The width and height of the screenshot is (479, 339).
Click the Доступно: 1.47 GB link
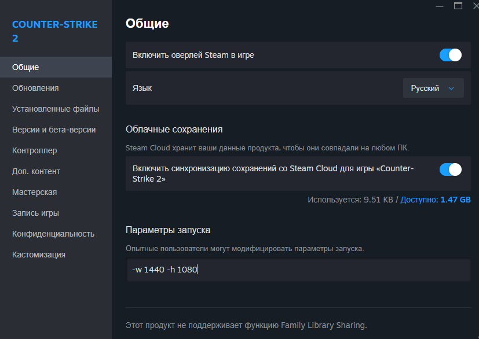(436, 200)
